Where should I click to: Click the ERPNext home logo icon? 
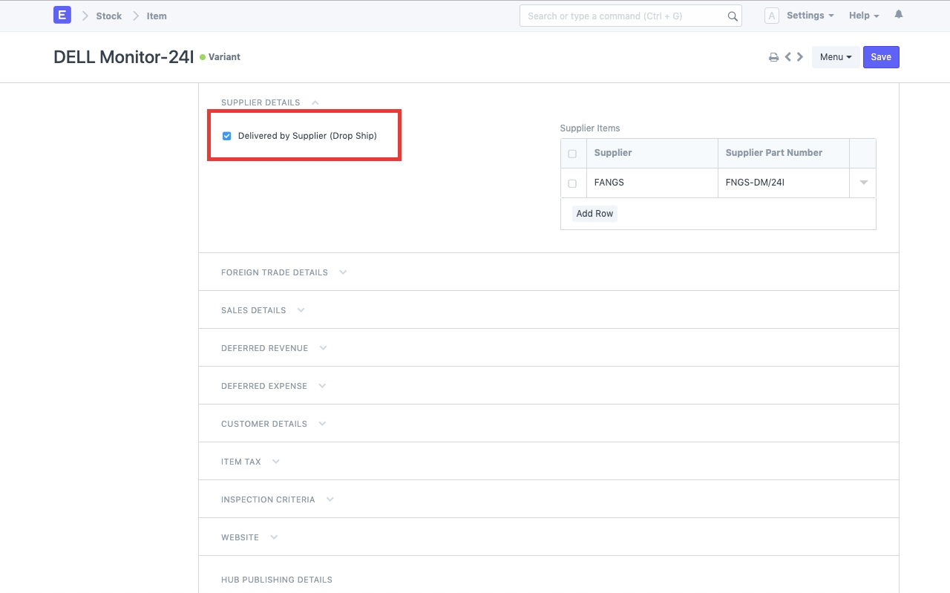[62, 16]
